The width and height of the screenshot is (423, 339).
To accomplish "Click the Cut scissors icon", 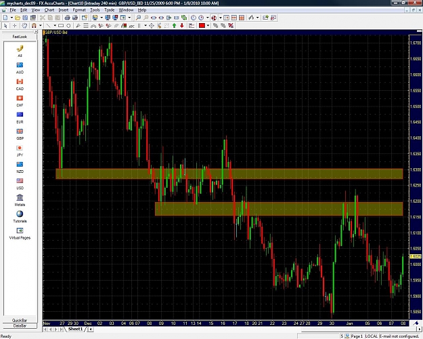I will 43,18.
